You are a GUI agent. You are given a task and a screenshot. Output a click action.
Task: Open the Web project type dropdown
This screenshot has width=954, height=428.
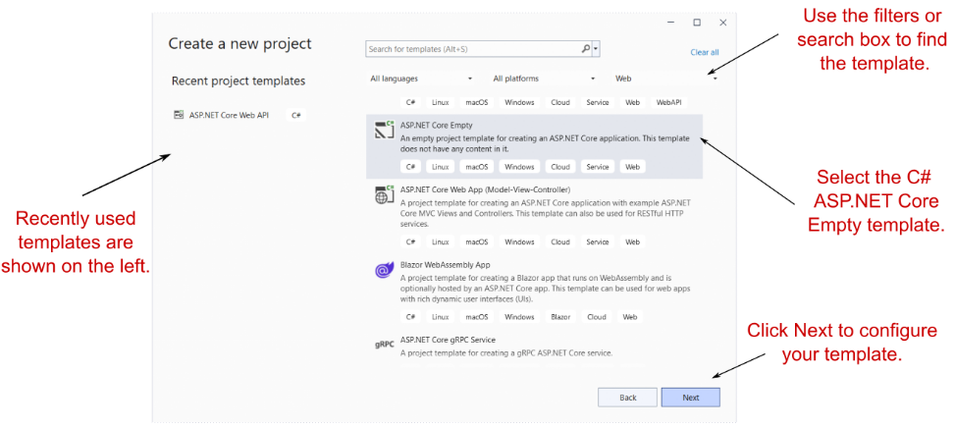666,79
